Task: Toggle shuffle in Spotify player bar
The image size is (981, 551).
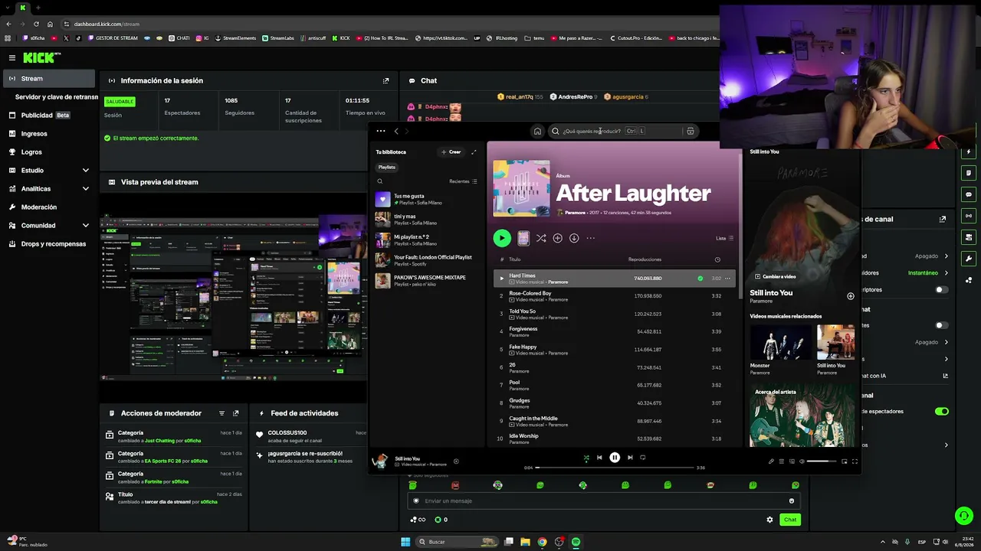Action: click(x=586, y=458)
